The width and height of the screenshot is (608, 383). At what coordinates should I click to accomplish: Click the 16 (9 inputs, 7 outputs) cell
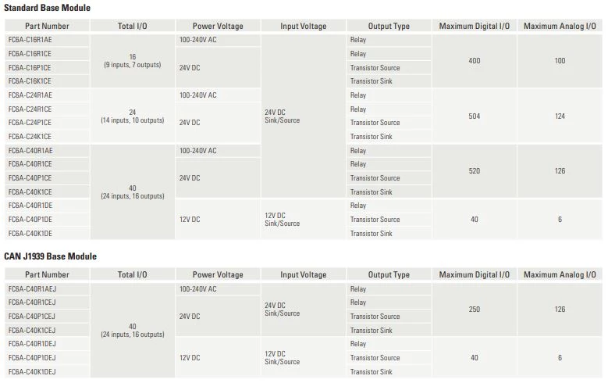point(132,60)
